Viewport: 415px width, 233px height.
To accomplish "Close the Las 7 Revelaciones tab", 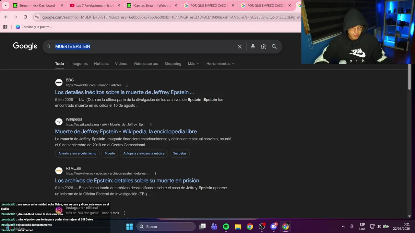I will (x=119, y=6).
